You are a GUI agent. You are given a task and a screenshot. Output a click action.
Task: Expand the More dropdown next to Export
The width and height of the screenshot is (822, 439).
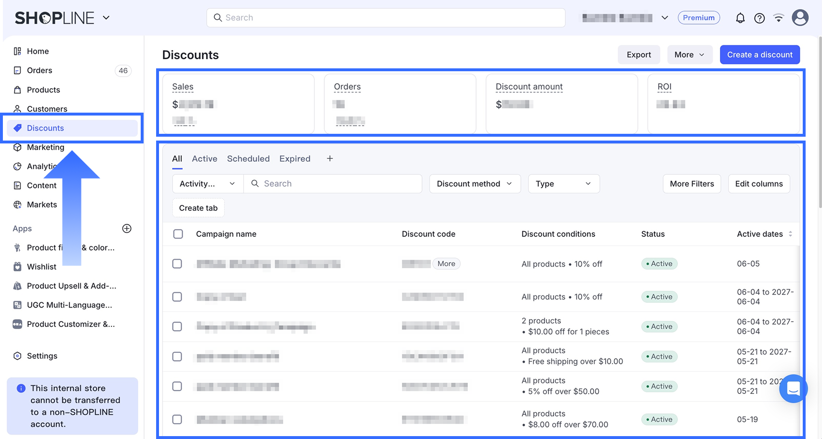(x=689, y=55)
